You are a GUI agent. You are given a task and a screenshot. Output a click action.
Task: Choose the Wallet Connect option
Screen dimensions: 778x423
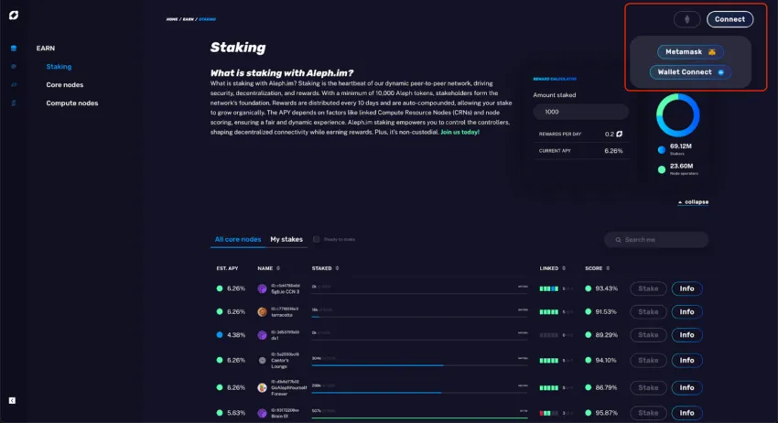point(690,72)
